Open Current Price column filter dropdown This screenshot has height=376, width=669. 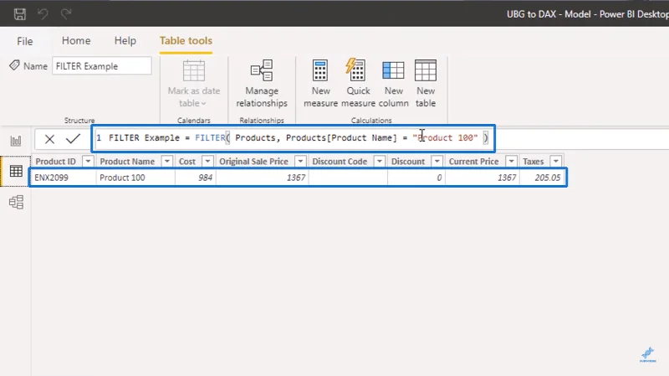[x=511, y=162]
